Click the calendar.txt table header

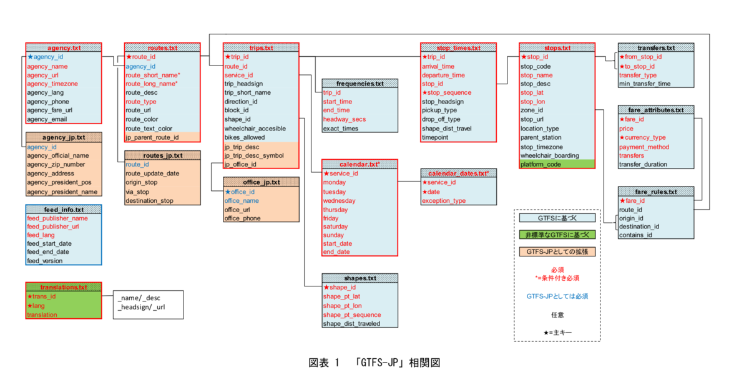360,164
